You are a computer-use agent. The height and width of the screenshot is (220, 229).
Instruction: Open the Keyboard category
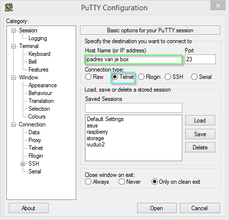tap(39, 54)
